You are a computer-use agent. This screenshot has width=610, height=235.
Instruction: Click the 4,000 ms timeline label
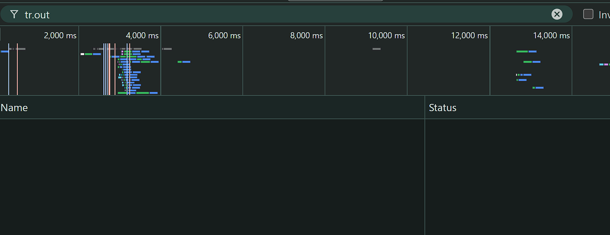[142, 36]
